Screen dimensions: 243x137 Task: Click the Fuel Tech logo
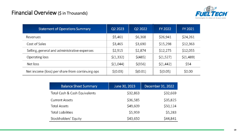[211, 12]
